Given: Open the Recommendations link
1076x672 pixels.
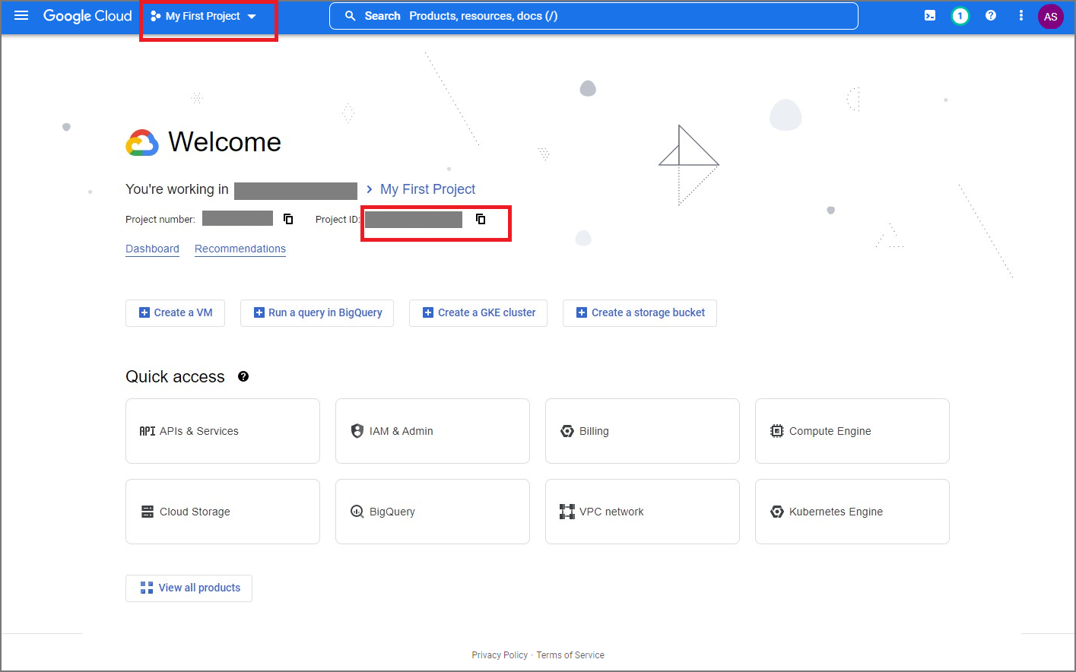Looking at the screenshot, I should (x=240, y=249).
